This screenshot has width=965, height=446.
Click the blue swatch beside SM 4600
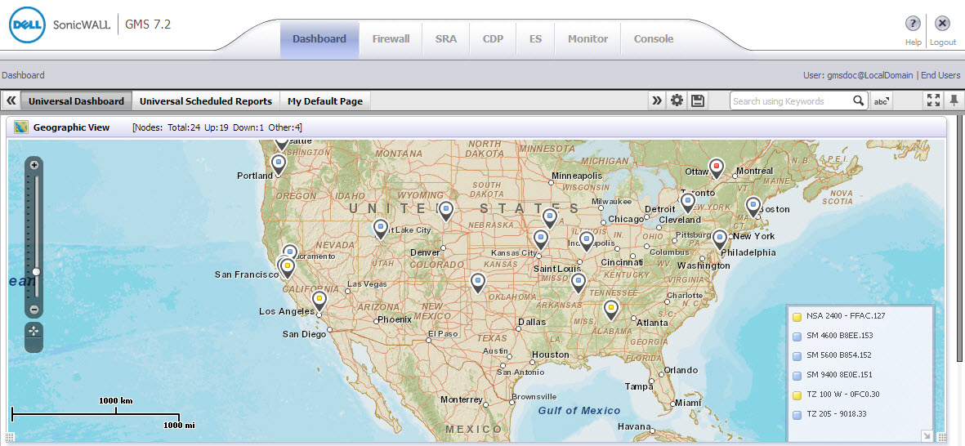[x=797, y=337]
